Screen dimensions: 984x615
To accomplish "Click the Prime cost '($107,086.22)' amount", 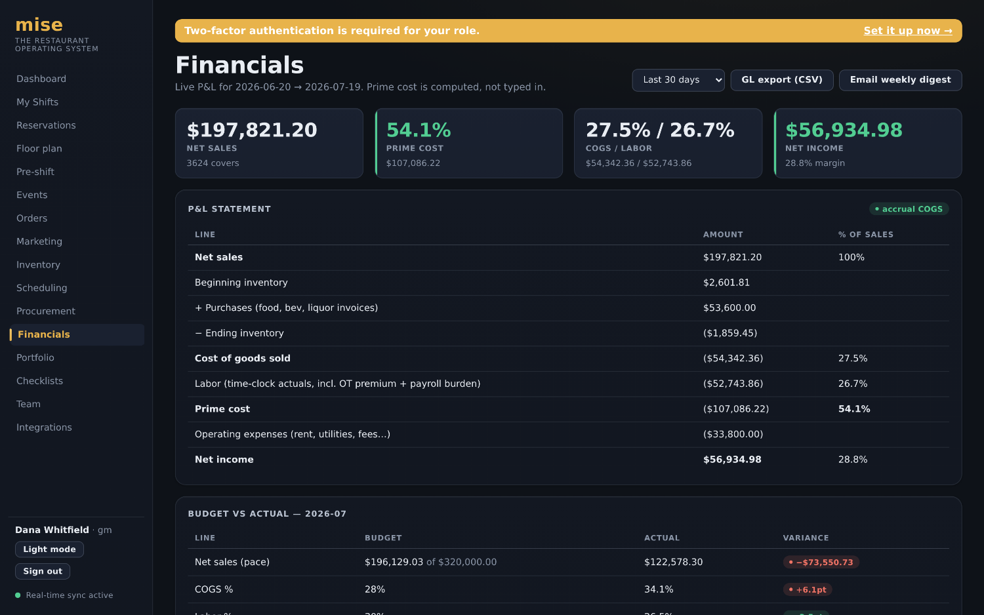I will point(736,409).
